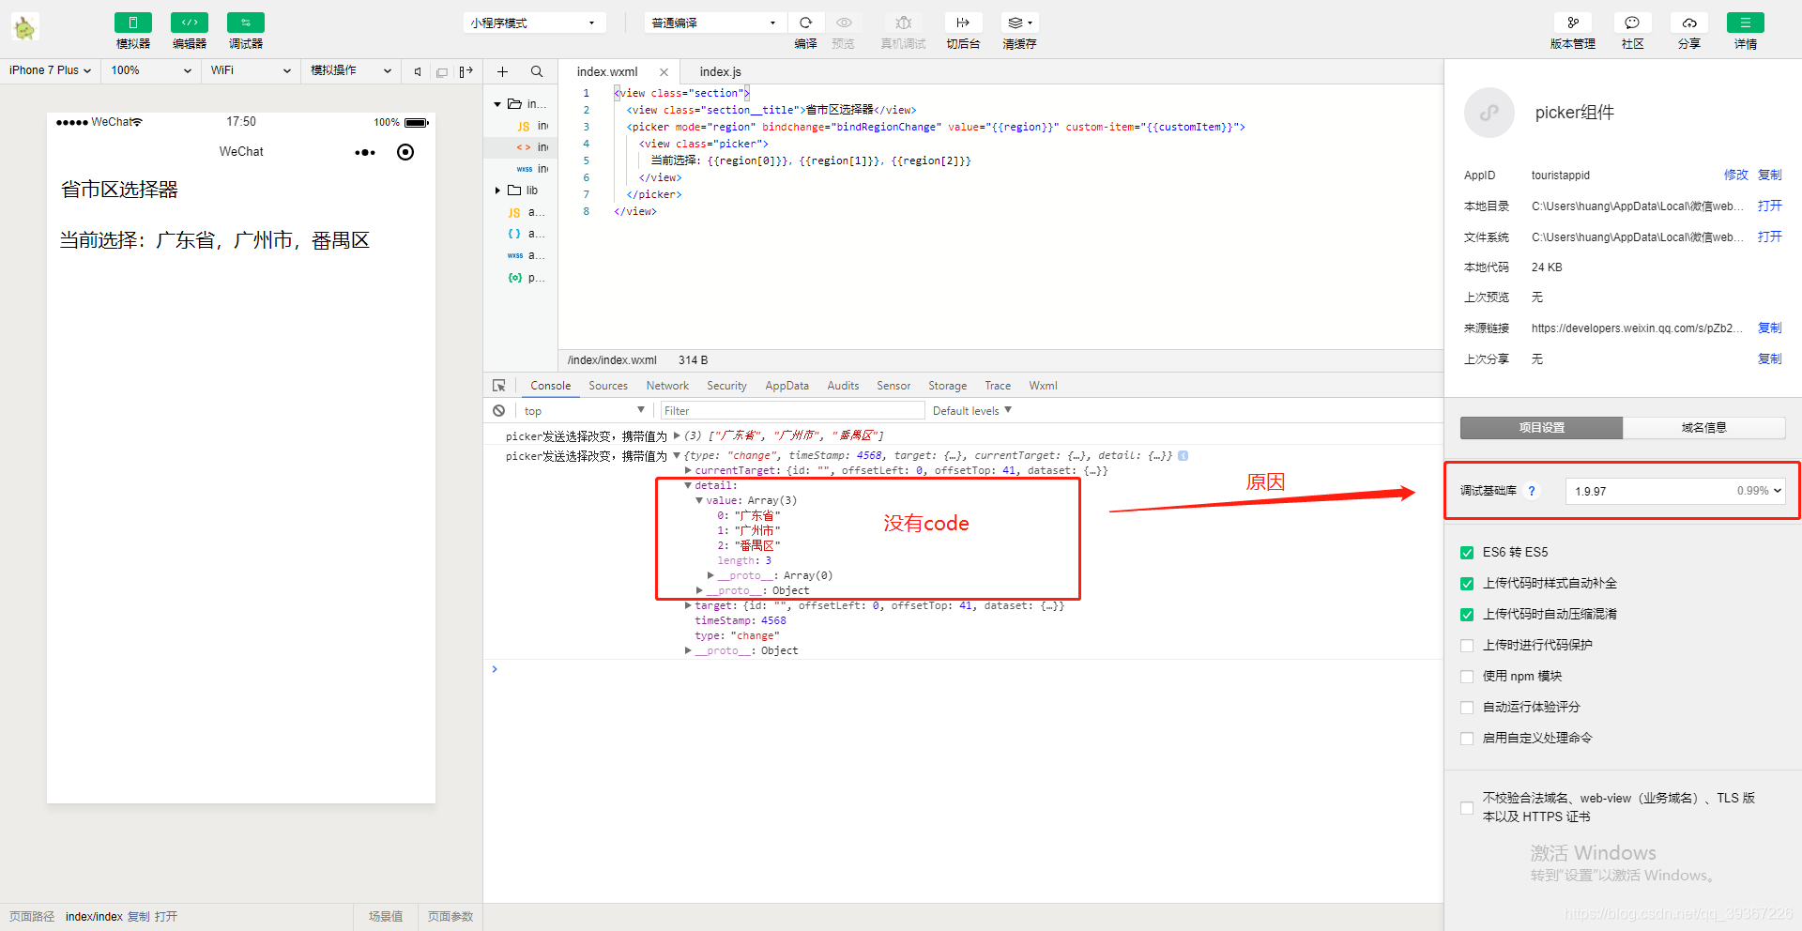The height and width of the screenshot is (931, 1802).
Task: Toggle 上传代码时样式自动补全 checkbox
Action: click(1467, 584)
